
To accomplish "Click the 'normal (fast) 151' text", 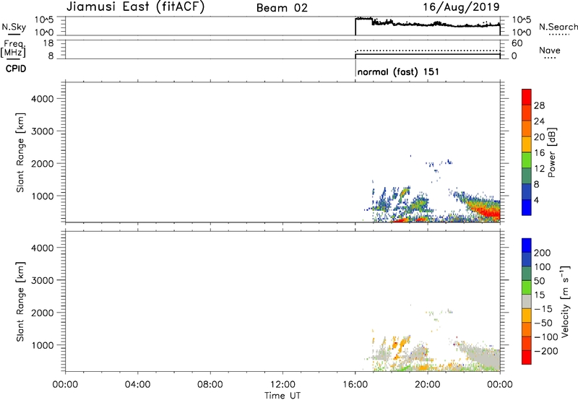I will [398, 71].
